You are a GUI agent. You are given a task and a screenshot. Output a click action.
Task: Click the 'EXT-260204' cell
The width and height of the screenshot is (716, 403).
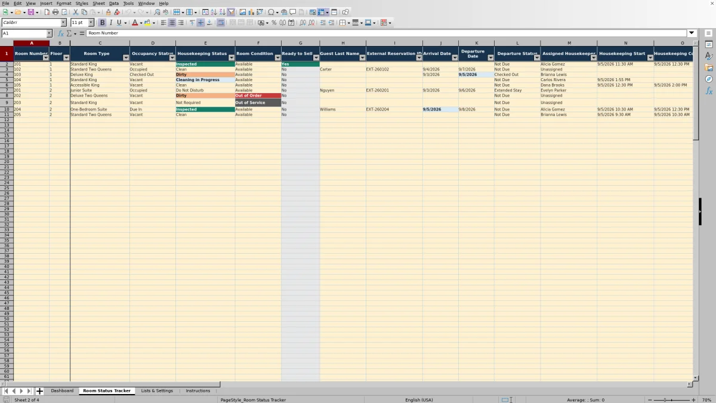[x=394, y=109]
